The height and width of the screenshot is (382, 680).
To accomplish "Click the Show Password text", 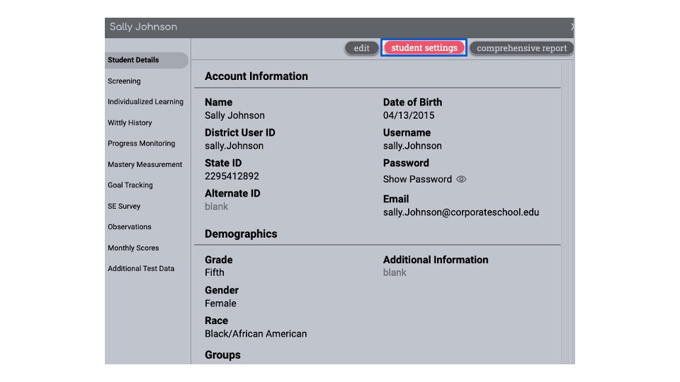I will click(x=417, y=179).
